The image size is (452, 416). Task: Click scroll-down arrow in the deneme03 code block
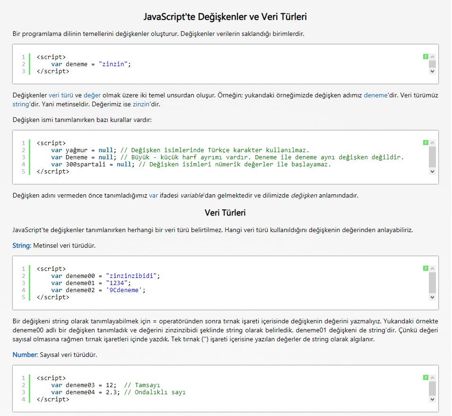(432, 399)
